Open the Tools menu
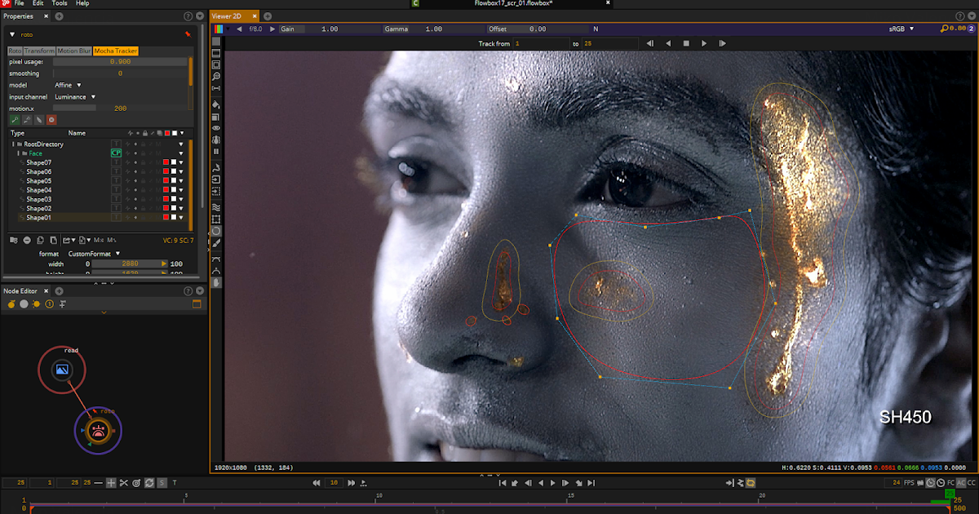Viewport: 979px width, 514px height. point(58,3)
